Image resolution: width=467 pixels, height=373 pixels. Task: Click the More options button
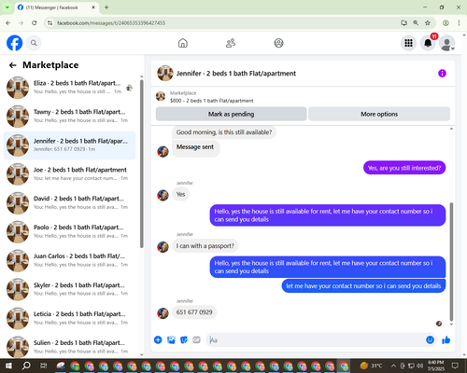[379, 114]
